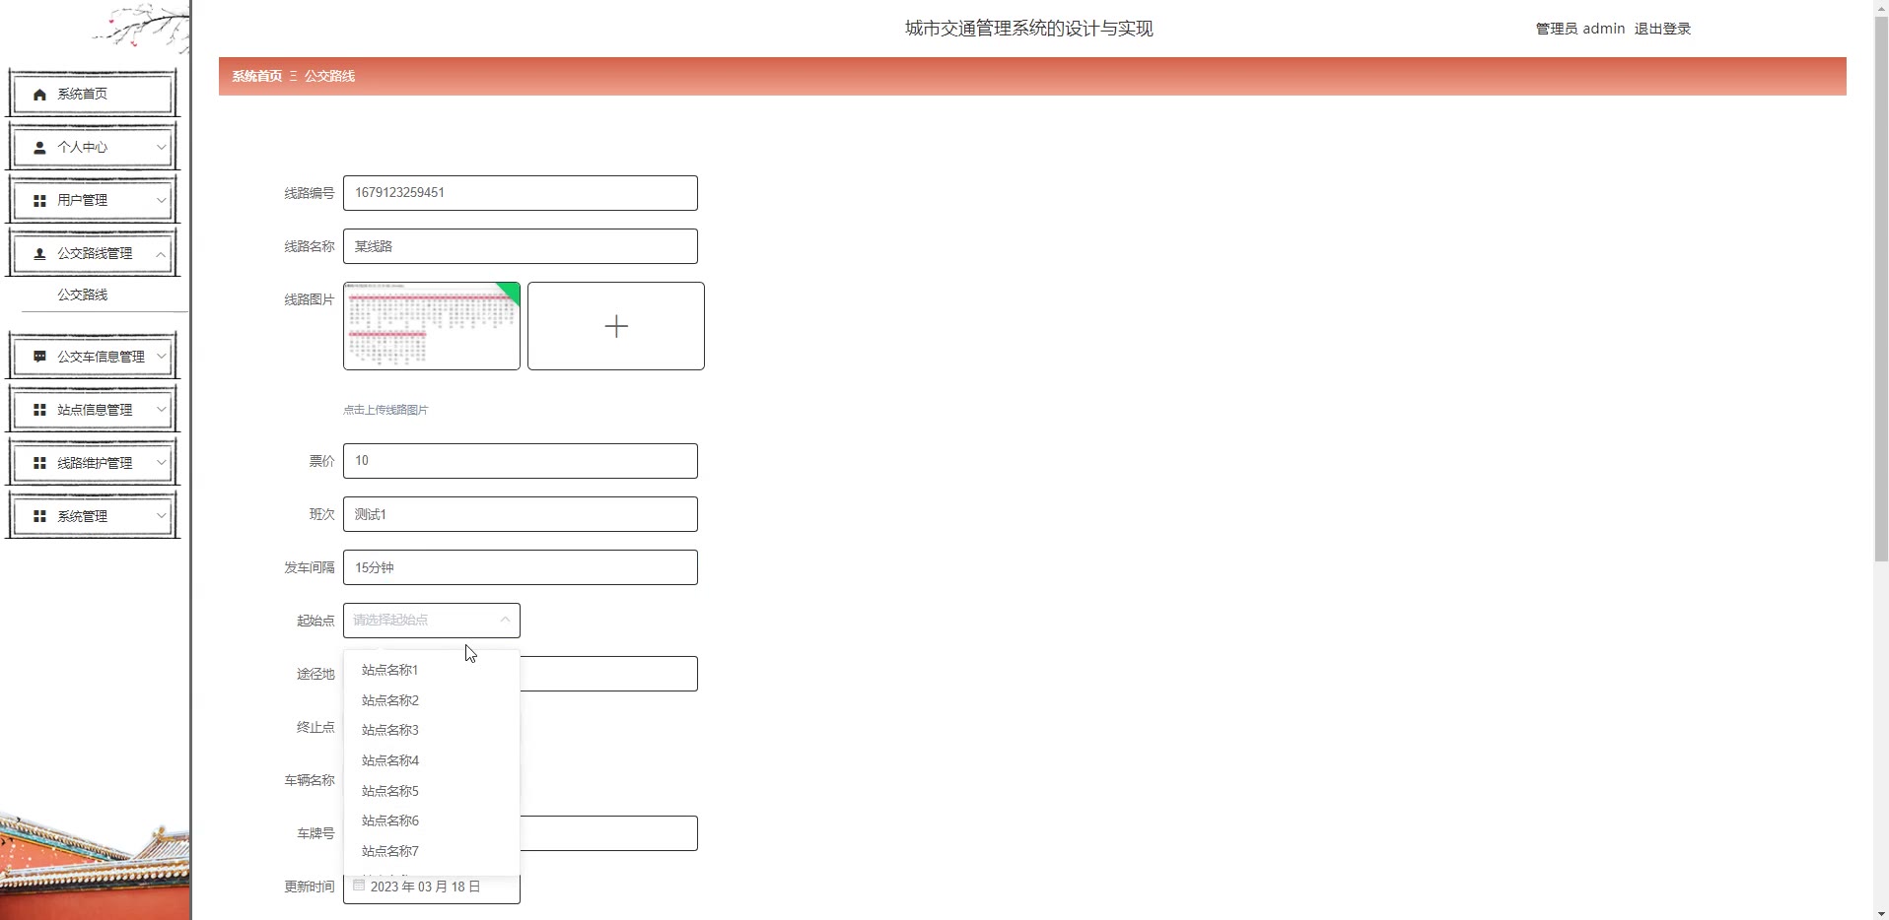Click the 线路名称 input field
1889x920 pixels.
point(521,246)
